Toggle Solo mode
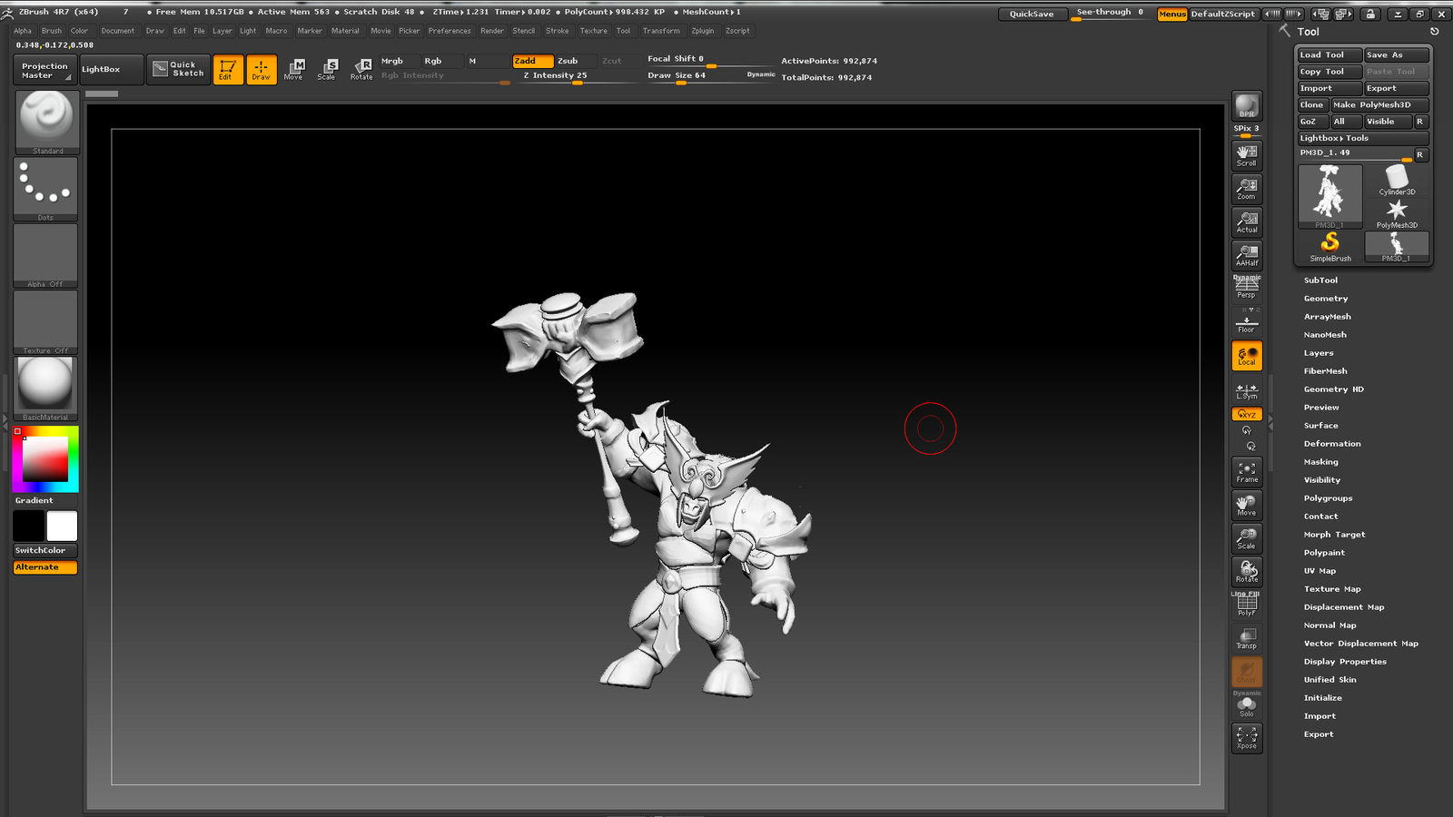 point(1247,704)
